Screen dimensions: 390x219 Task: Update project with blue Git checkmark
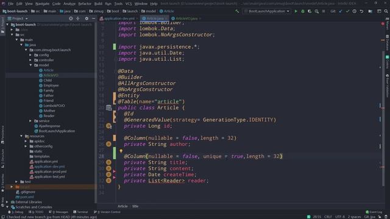[x=341, y=11]
